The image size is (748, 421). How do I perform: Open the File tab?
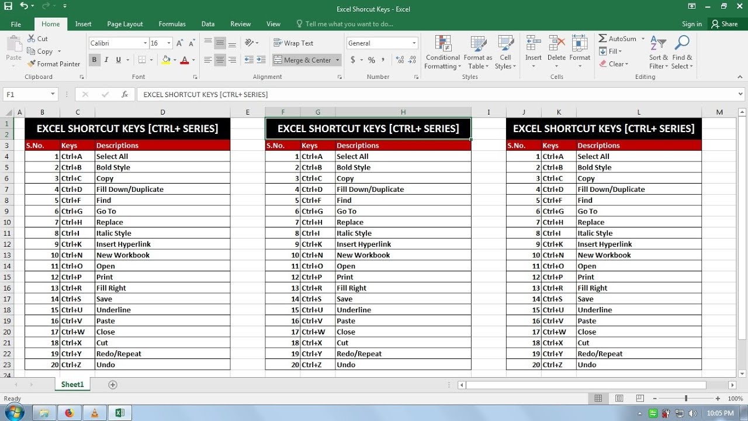(x=16, y=24)
